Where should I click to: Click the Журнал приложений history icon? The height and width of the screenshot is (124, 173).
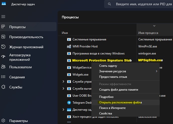3,47
